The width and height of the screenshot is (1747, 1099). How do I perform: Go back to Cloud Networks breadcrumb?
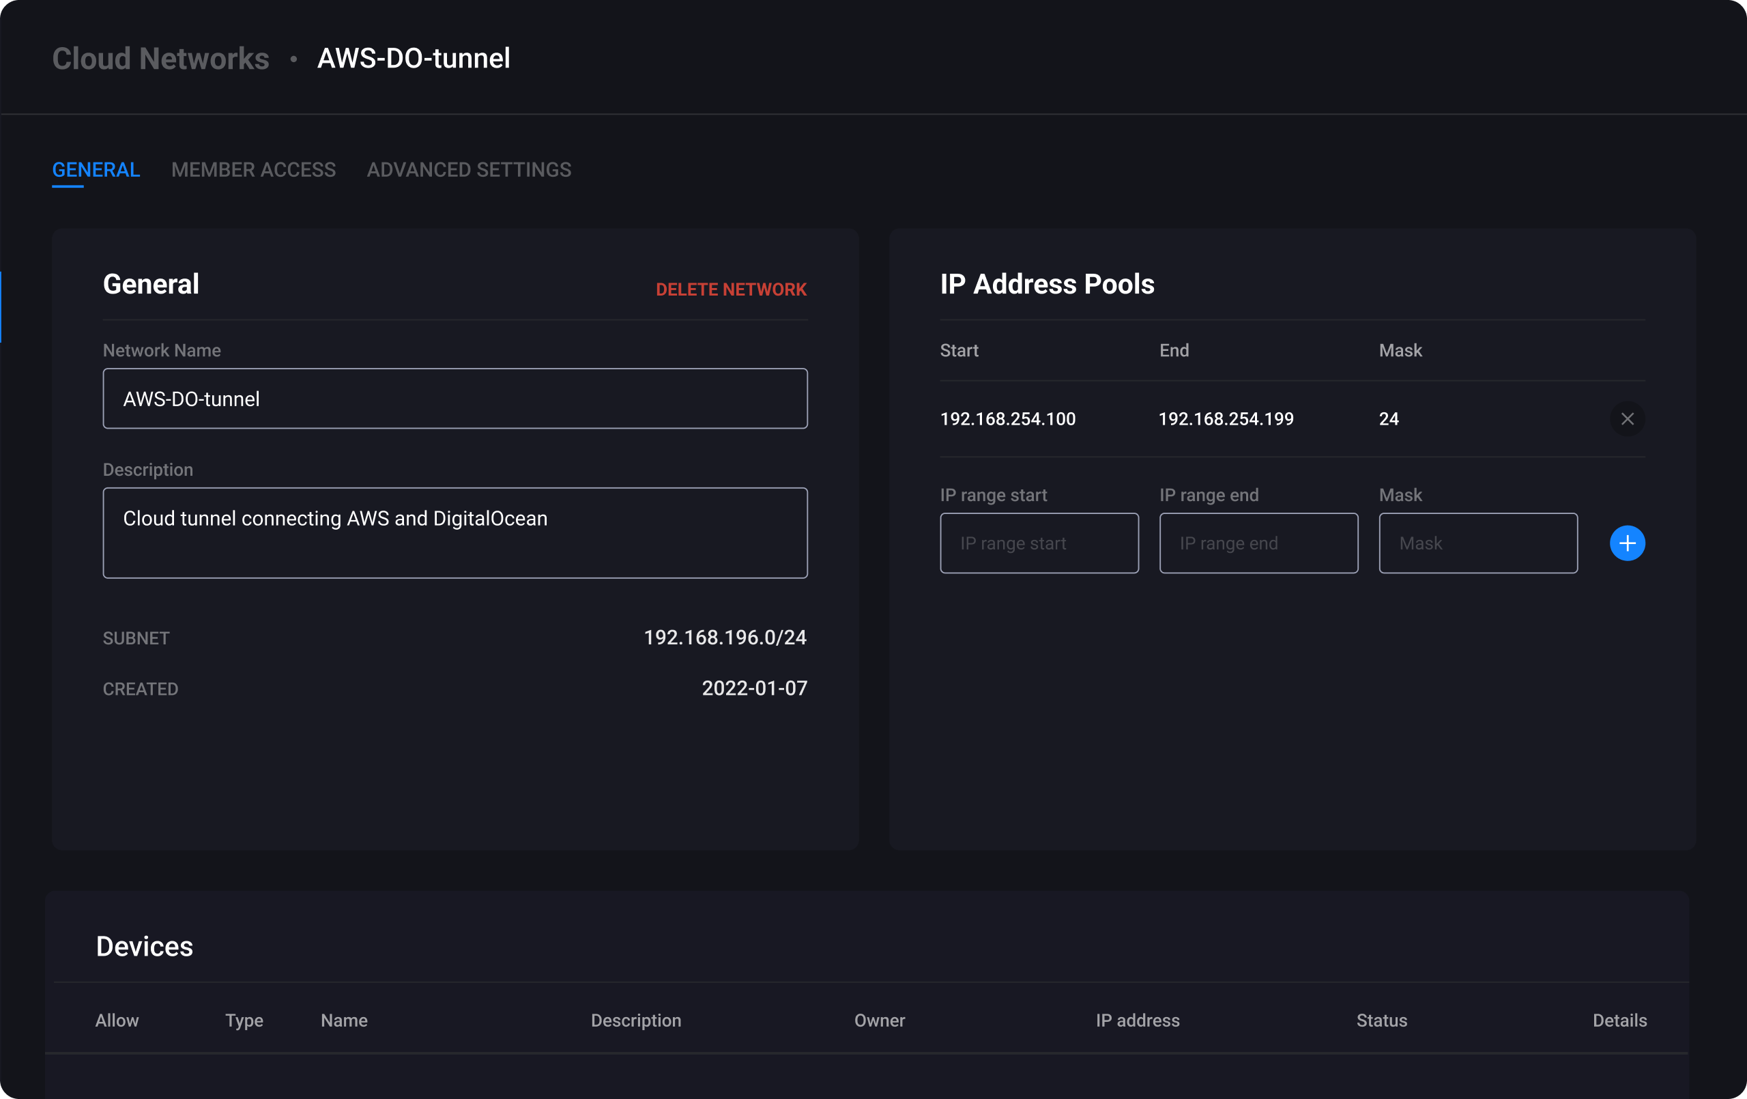[160, 58]
